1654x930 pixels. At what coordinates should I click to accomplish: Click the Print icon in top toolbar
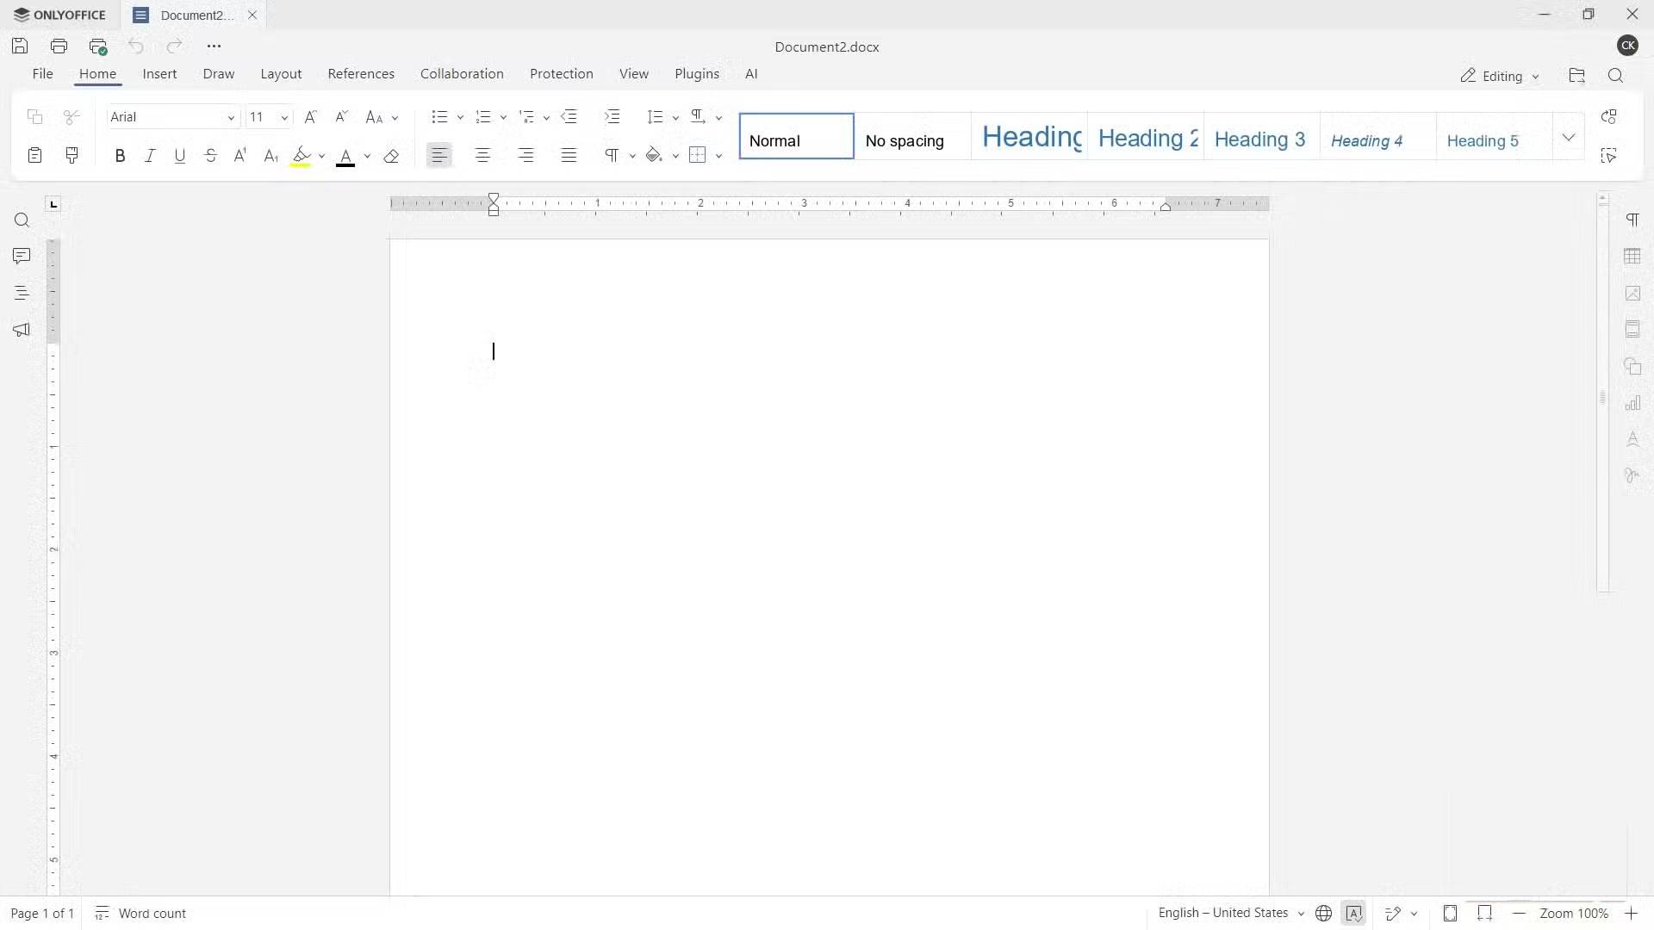[59, 46]
